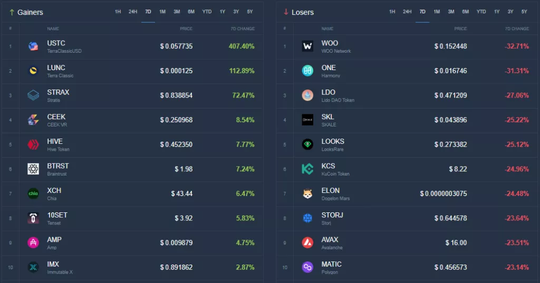Click the LUNC Terra Classic coin icon
Image resolution: width=540 pixels, height=283 pixels.
(x=33, y=71)
